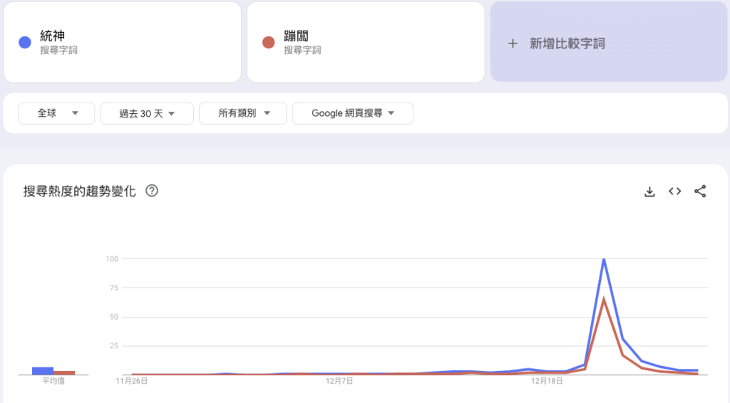Click the 12月18日 axis label

(547, 381)
